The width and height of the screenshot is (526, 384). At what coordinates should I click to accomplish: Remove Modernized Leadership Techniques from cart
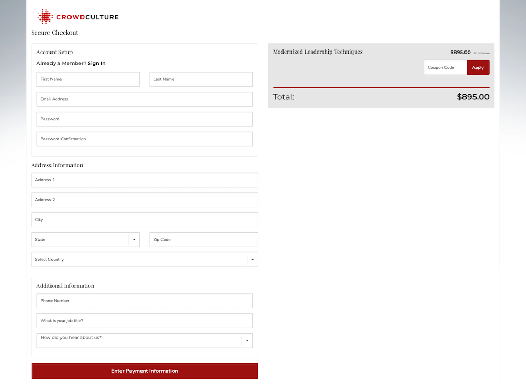click(482, 53)
